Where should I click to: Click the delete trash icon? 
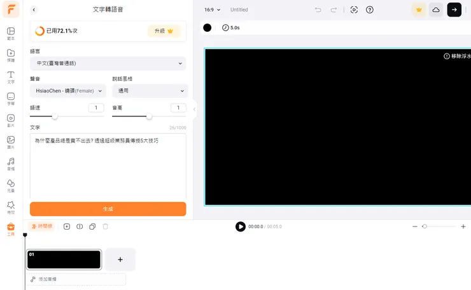click(106, 226)
